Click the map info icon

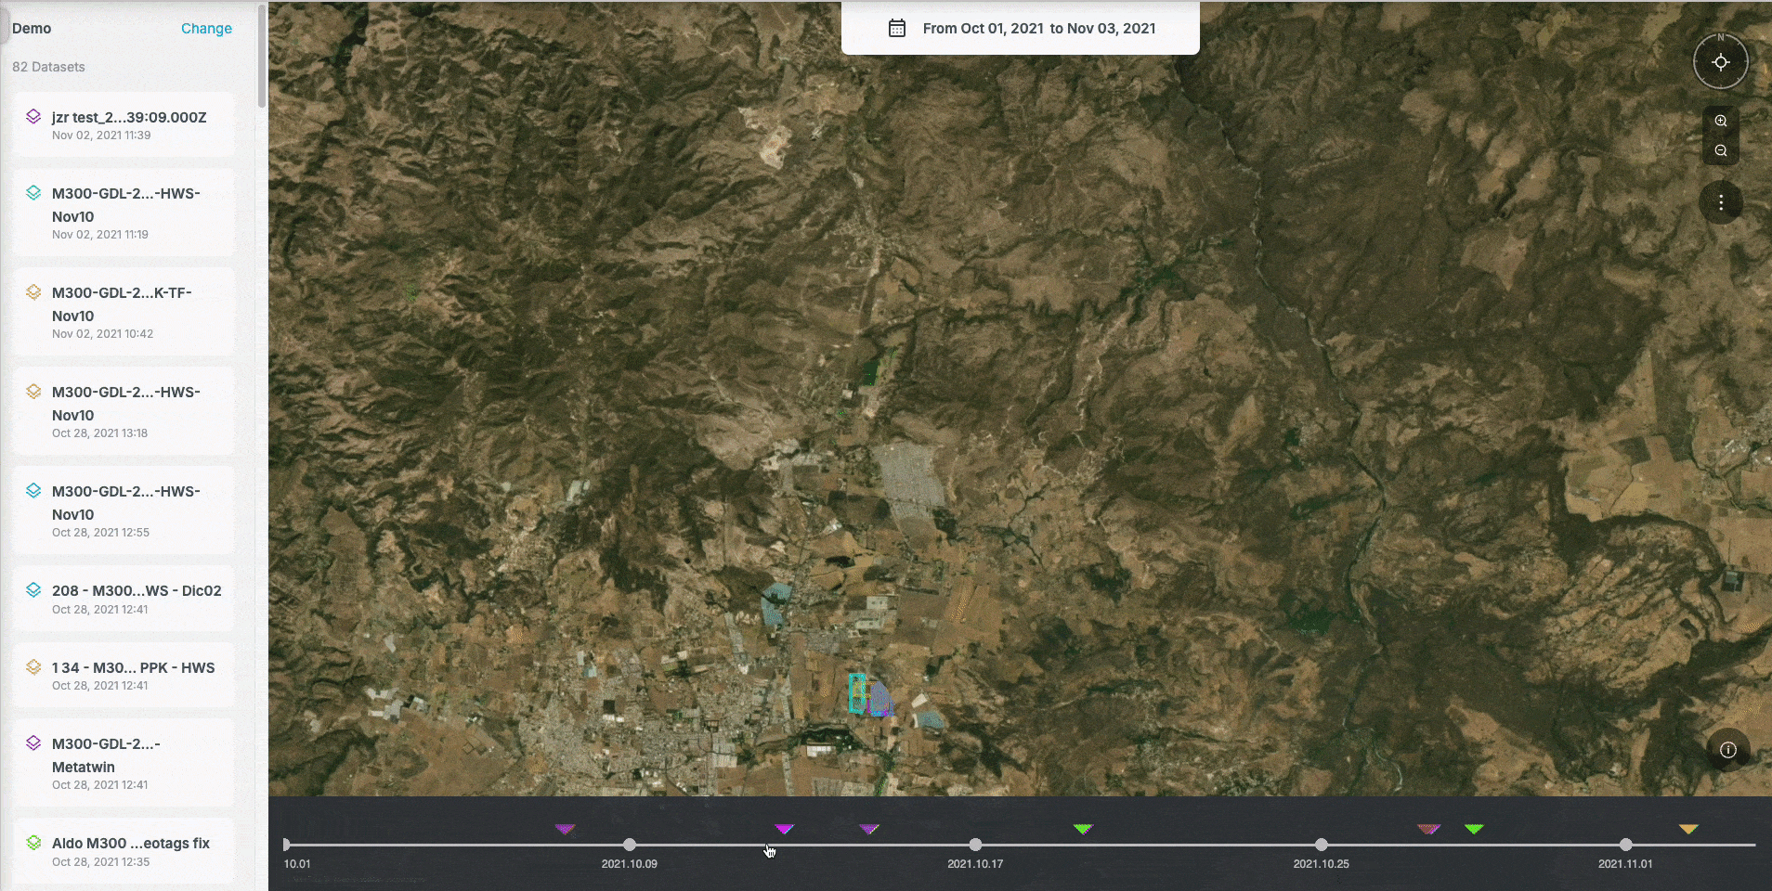click(1727, 750)
